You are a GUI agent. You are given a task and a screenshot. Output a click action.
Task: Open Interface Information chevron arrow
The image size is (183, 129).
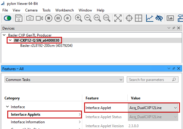point(80,122)
